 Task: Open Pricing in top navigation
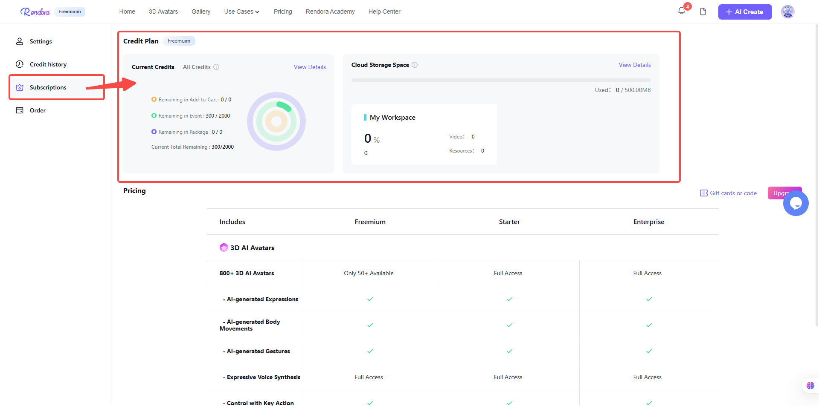coord(283,12)
